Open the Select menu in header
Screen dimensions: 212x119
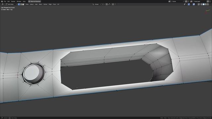pyautogui.click(x=32, y=4)
